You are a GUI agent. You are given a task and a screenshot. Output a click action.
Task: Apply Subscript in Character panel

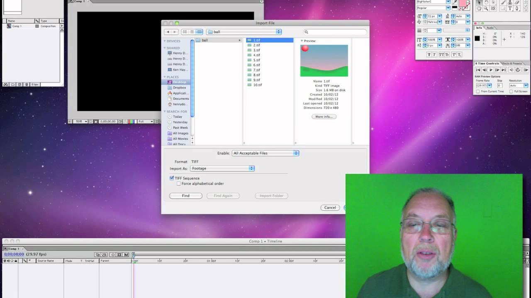tap(460, 55)
